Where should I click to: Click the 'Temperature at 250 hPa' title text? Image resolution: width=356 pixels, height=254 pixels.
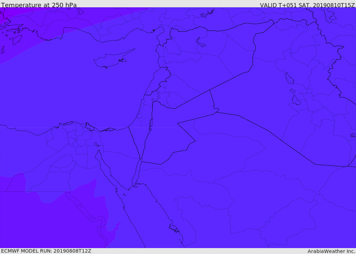click(x=39, y=5)
